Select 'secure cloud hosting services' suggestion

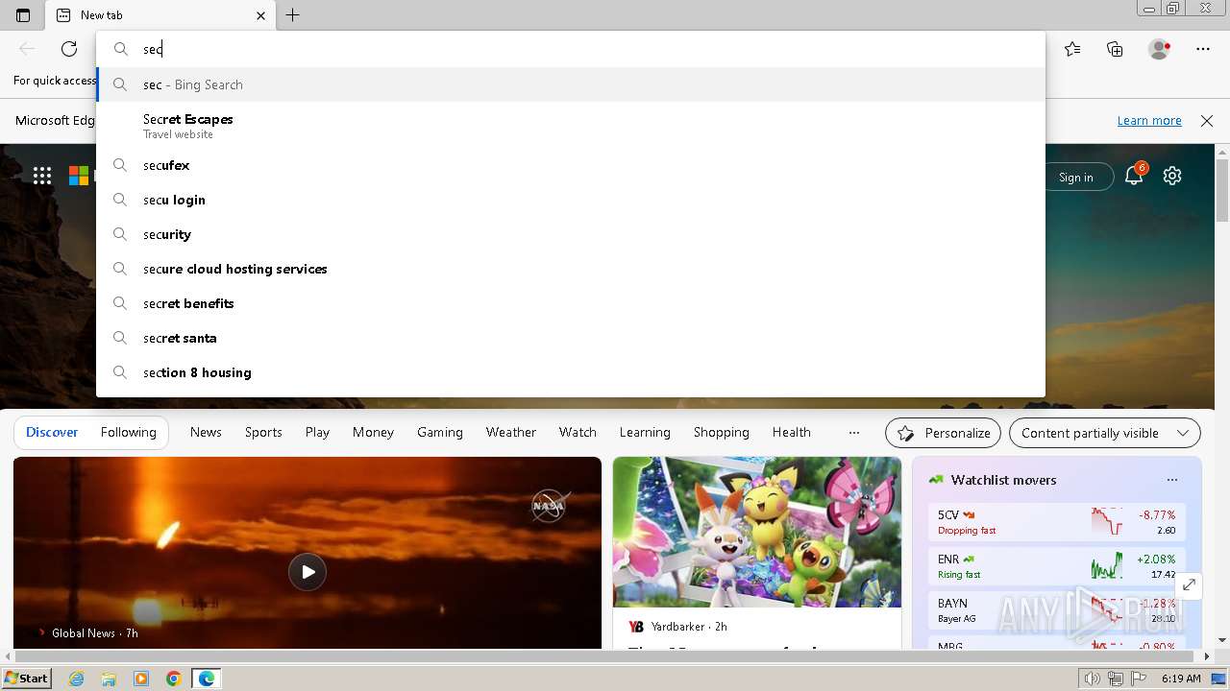571,269
